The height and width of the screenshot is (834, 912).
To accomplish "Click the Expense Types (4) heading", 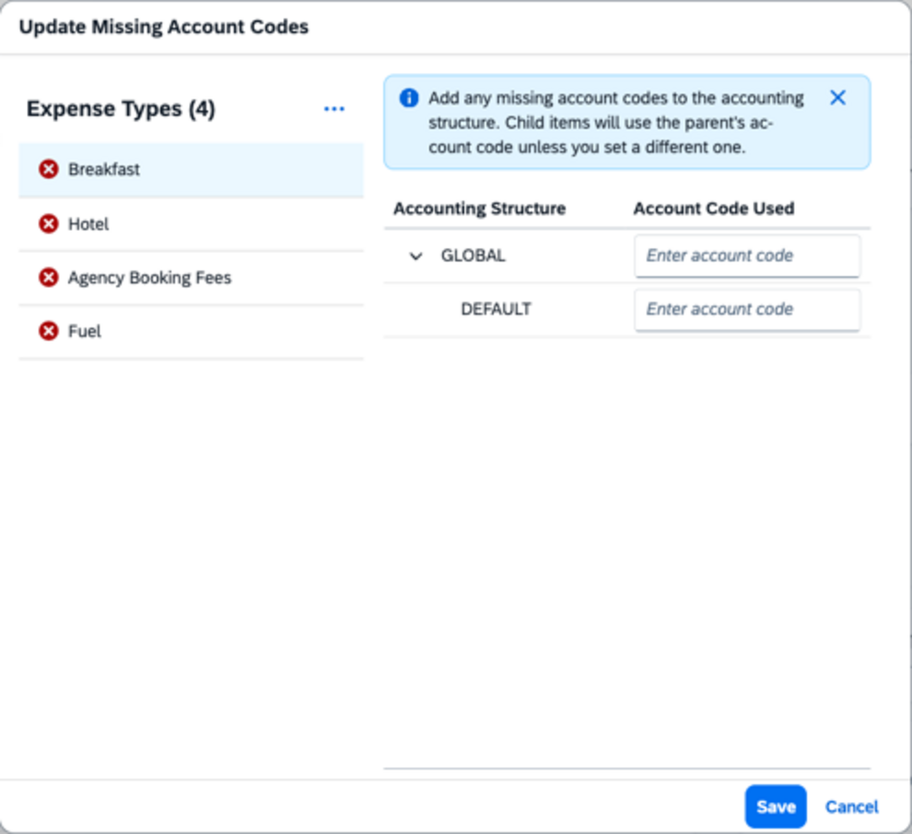I will pos(121,109).
